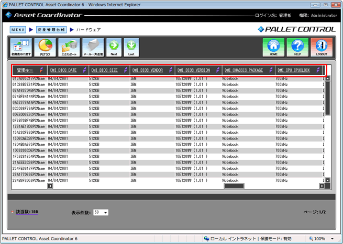Open メール一斉送信 bulk mail sending
Screen dimensions: 343x244
point(93,48)
